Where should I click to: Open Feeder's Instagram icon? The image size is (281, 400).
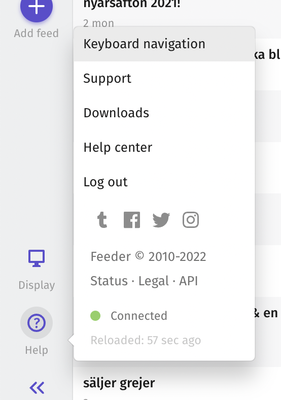(x=191, y=220)
